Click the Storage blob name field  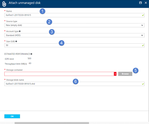[74, 84]
